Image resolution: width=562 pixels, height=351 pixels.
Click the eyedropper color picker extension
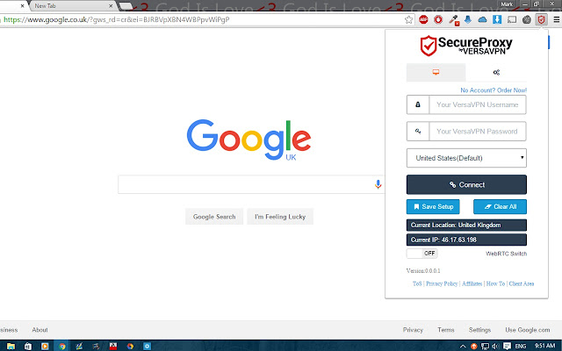pos(454,19)
